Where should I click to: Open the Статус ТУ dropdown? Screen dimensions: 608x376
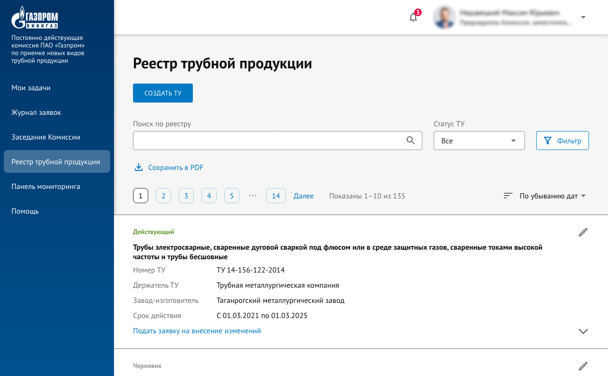tap(479, 141)
